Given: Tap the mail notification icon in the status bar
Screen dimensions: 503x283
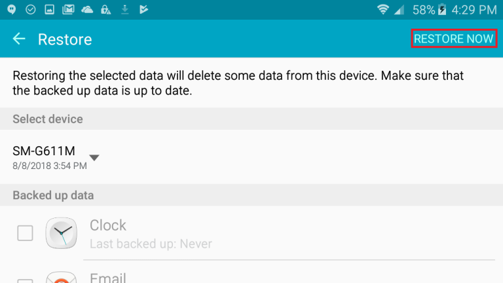Looking at the screenshot, I should [68, 10].
